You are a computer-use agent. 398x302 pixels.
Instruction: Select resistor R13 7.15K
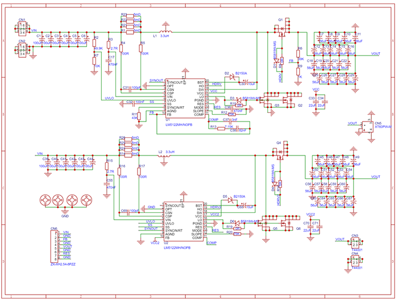(221, 128)
